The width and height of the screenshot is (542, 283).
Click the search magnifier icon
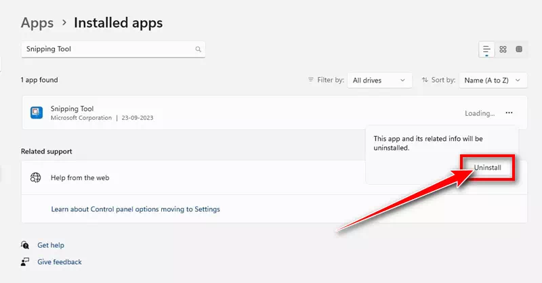click(198, 49)
